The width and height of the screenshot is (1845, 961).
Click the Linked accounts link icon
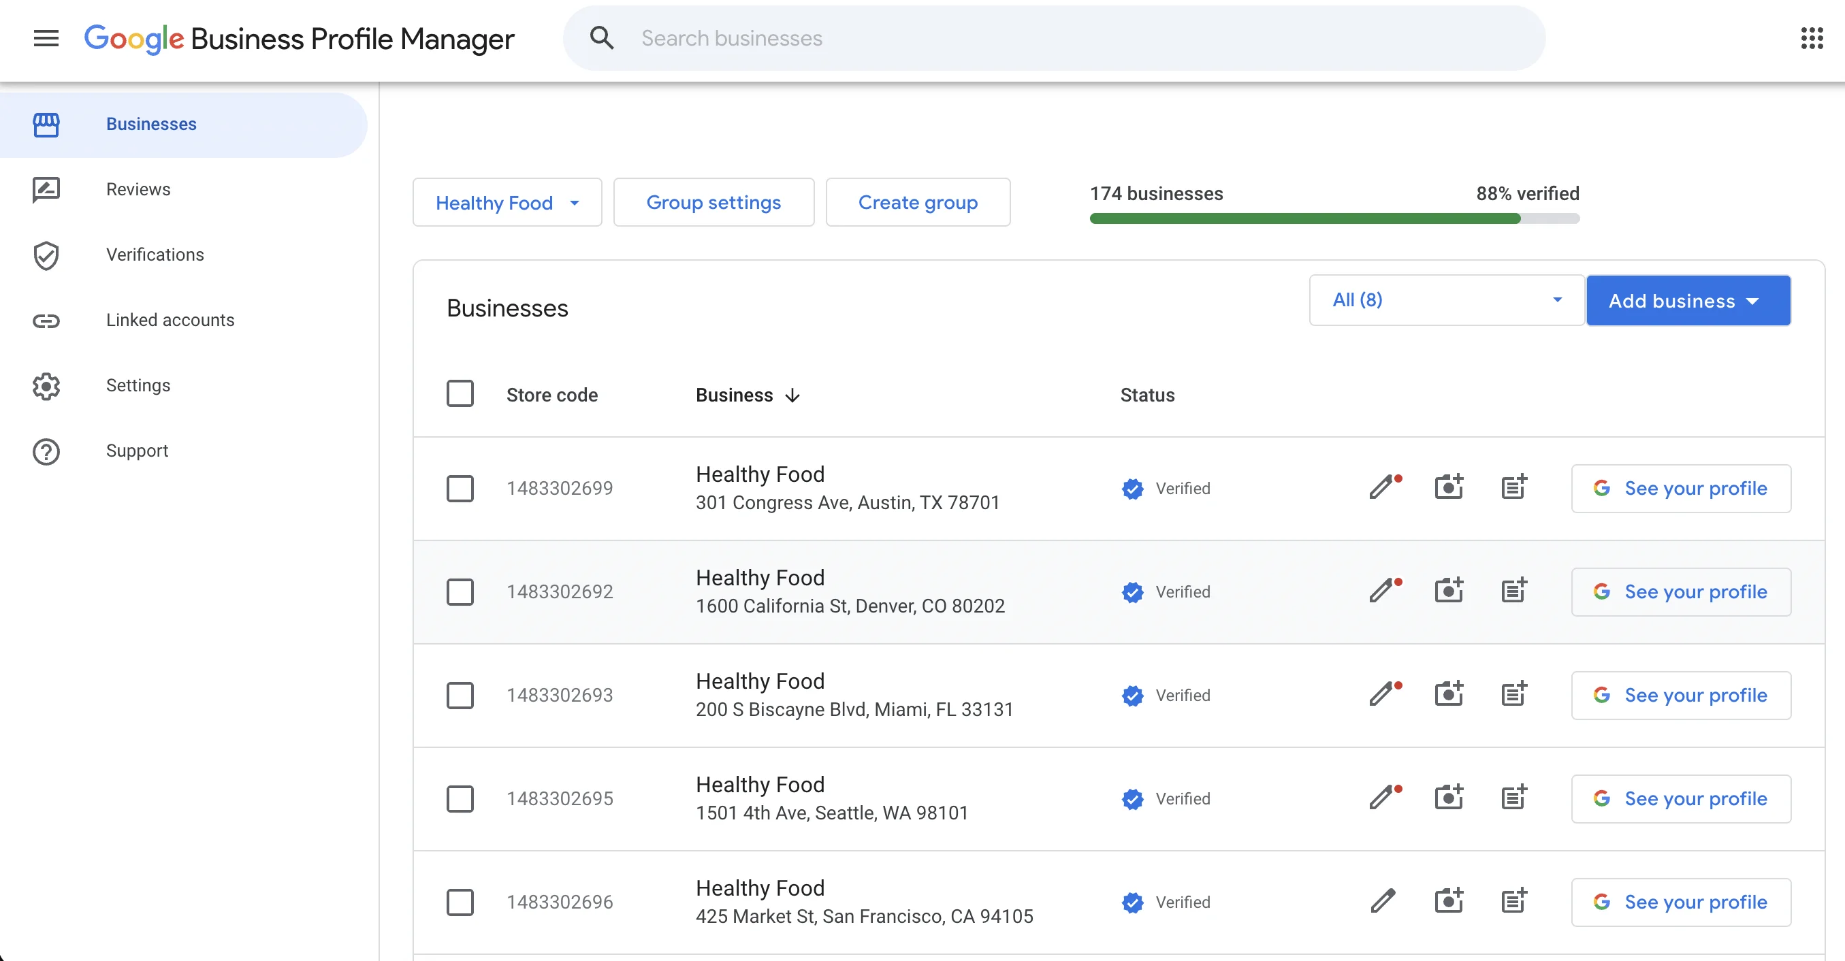(x=45, y=320)
